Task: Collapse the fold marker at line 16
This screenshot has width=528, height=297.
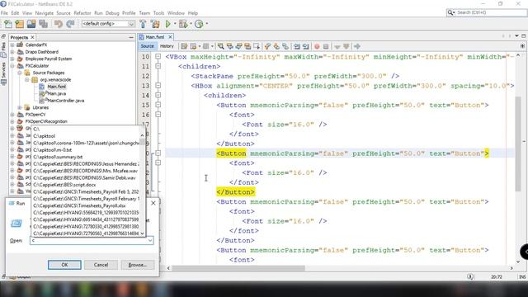Action: tap(158, 115)
